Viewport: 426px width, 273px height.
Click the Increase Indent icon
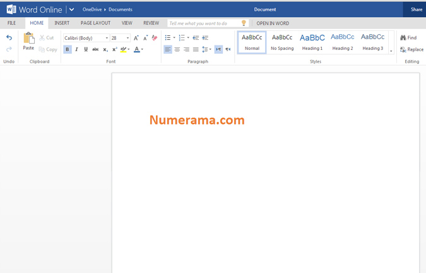coord(205,38)
